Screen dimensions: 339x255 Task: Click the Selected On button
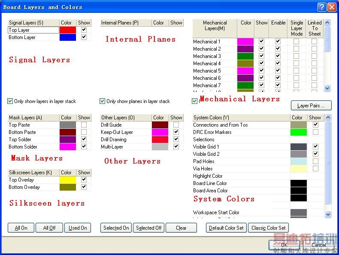[x=116, y=228]
